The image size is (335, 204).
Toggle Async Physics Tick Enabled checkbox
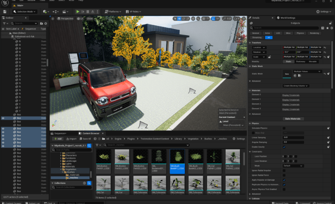point(284,189)
